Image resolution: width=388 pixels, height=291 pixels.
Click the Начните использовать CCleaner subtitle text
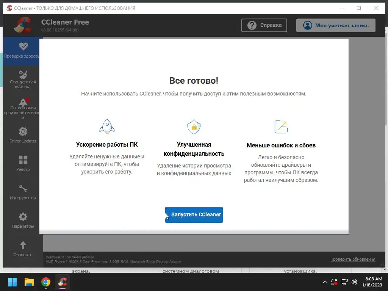tap(194, 94)
